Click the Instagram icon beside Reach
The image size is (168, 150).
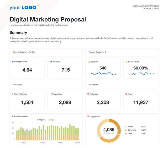click(126, 94)
